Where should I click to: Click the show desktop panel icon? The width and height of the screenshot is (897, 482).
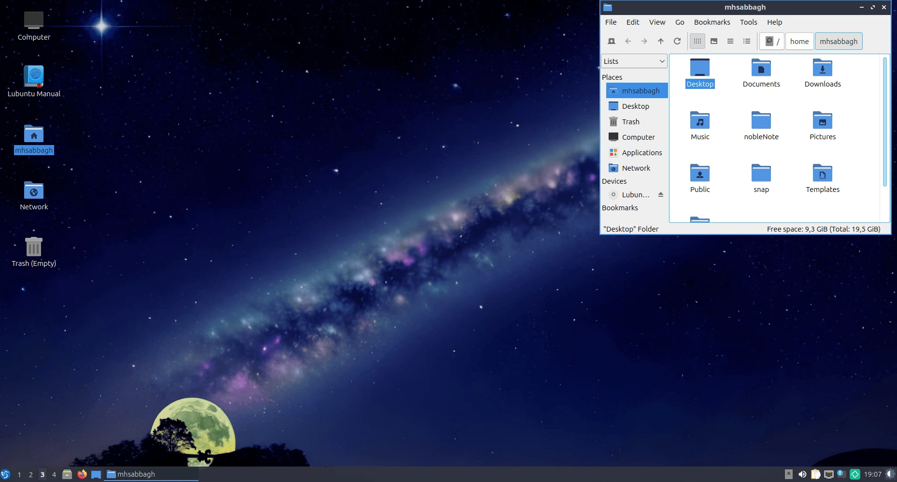(x=96, y=474)
